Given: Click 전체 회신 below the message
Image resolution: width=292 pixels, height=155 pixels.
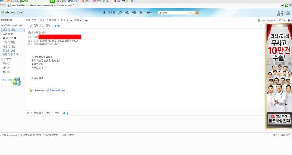Looking at the screenshot, I should (39, 113).
